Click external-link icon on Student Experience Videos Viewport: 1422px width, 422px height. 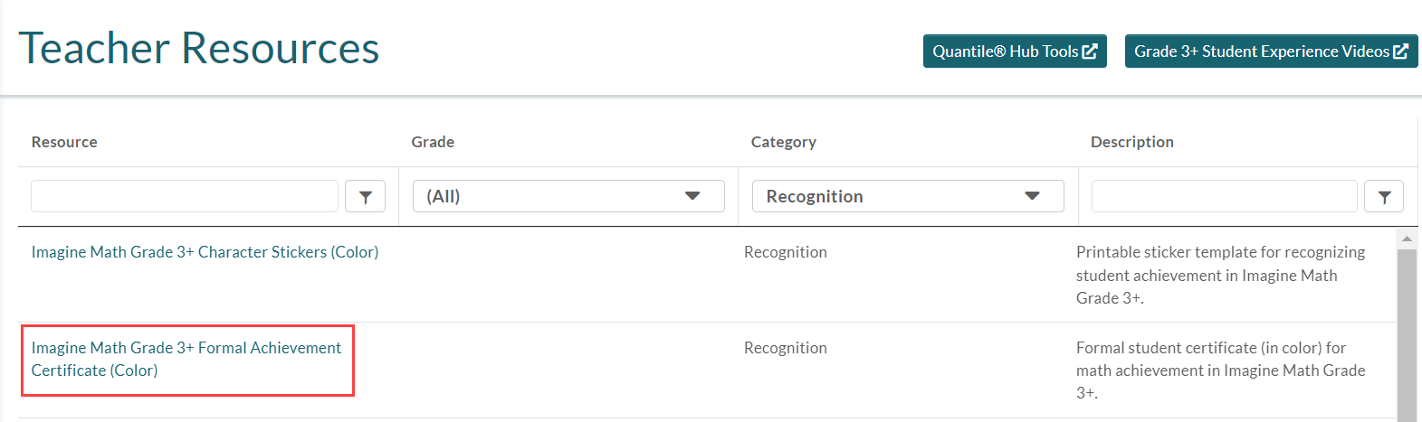pyautogui.click(x=1400, y=52)
